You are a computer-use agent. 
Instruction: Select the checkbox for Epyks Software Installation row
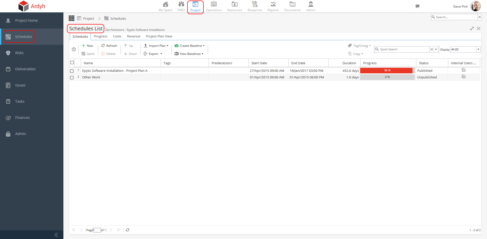[72, 71]
